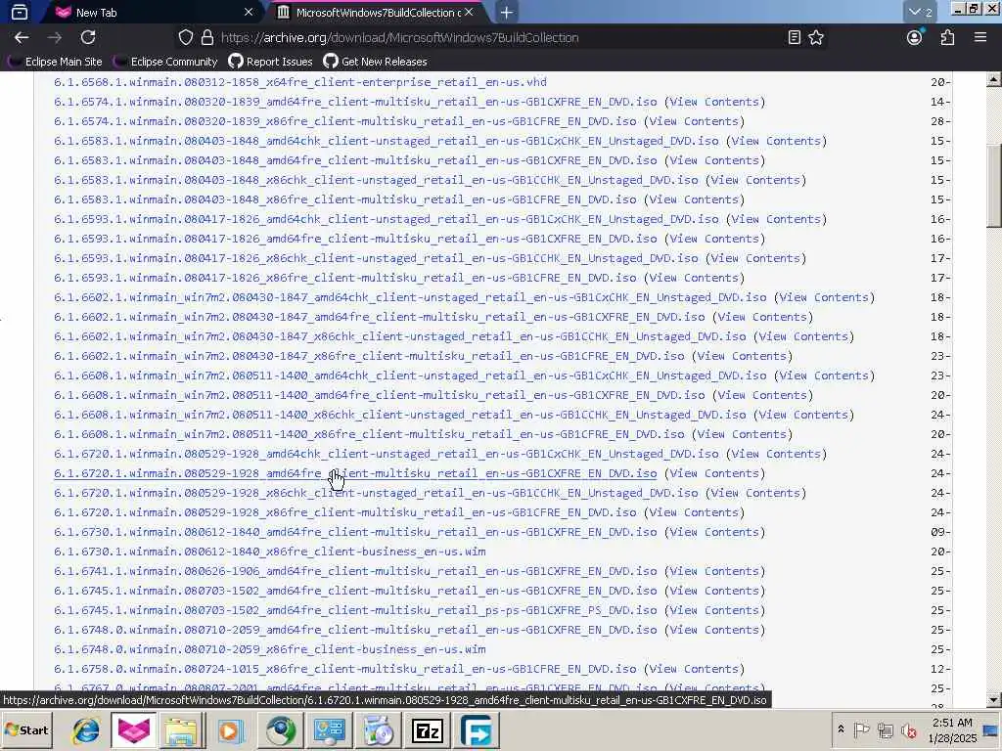Screen dimensions: 1002x751
Task: Open a new tab with plus button
Action: pyautogui.click(x=506, y=12)
